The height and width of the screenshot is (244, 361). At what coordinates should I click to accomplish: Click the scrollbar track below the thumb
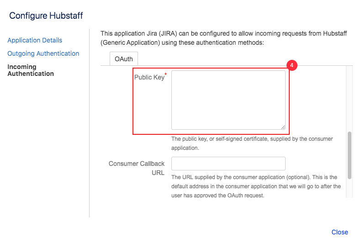click(x=350, y=189)
